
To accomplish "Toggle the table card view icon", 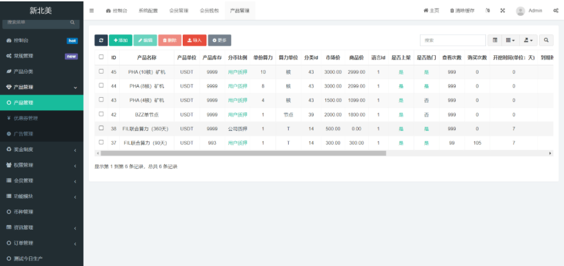I will (x=495, y=40).
